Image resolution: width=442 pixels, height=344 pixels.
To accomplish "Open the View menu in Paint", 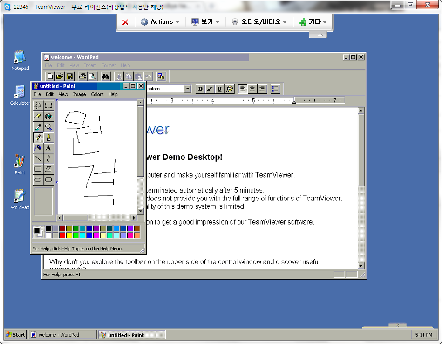I will 63,94.
